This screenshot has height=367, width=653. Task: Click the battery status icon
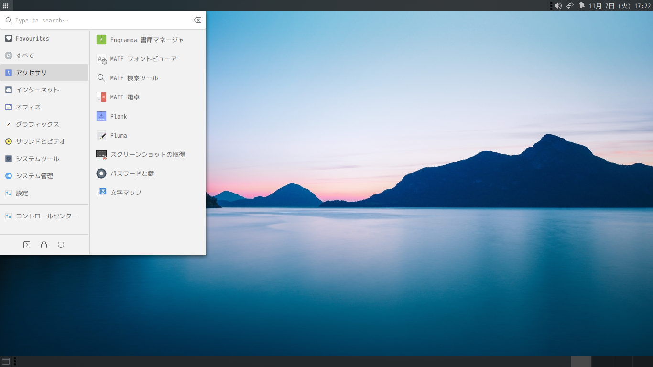(580, 6)
